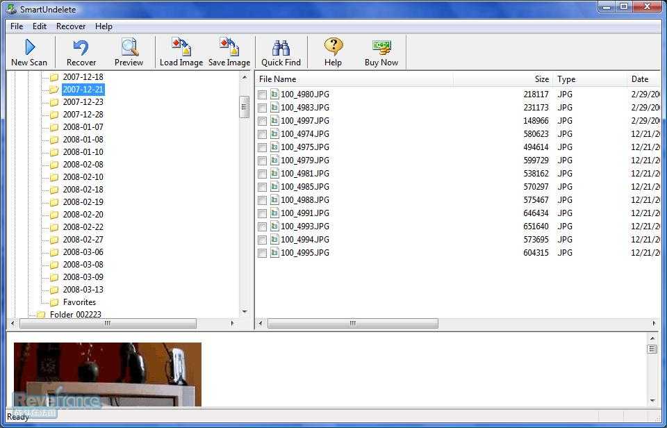Open the Edit menu
Viewport: 667px width, 428px height.
(x=40, y=26)
